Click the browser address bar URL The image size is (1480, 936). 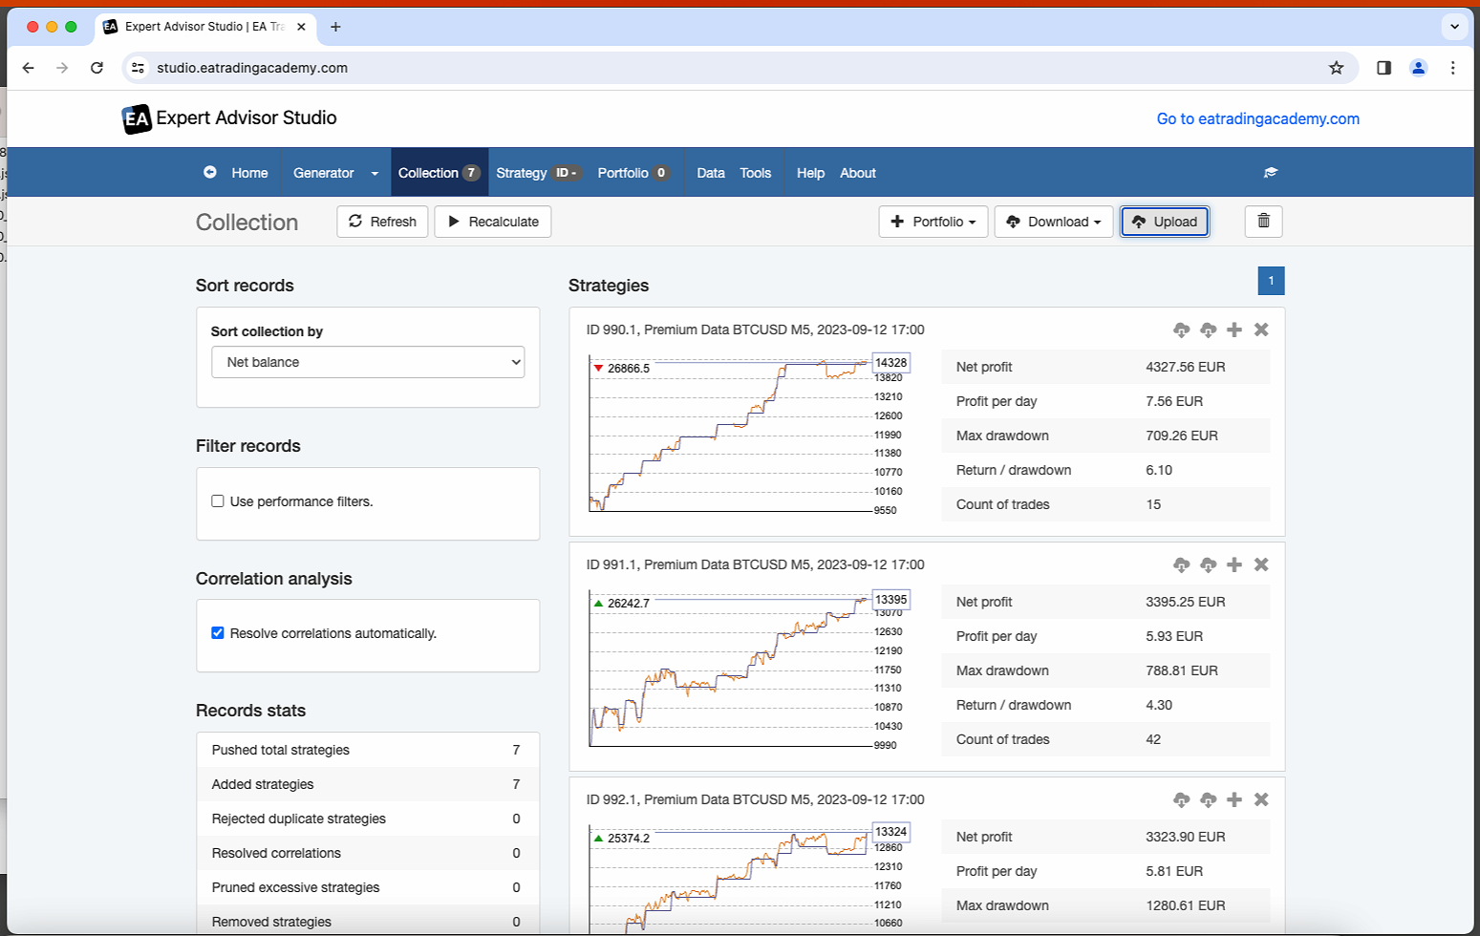point(252,68)
